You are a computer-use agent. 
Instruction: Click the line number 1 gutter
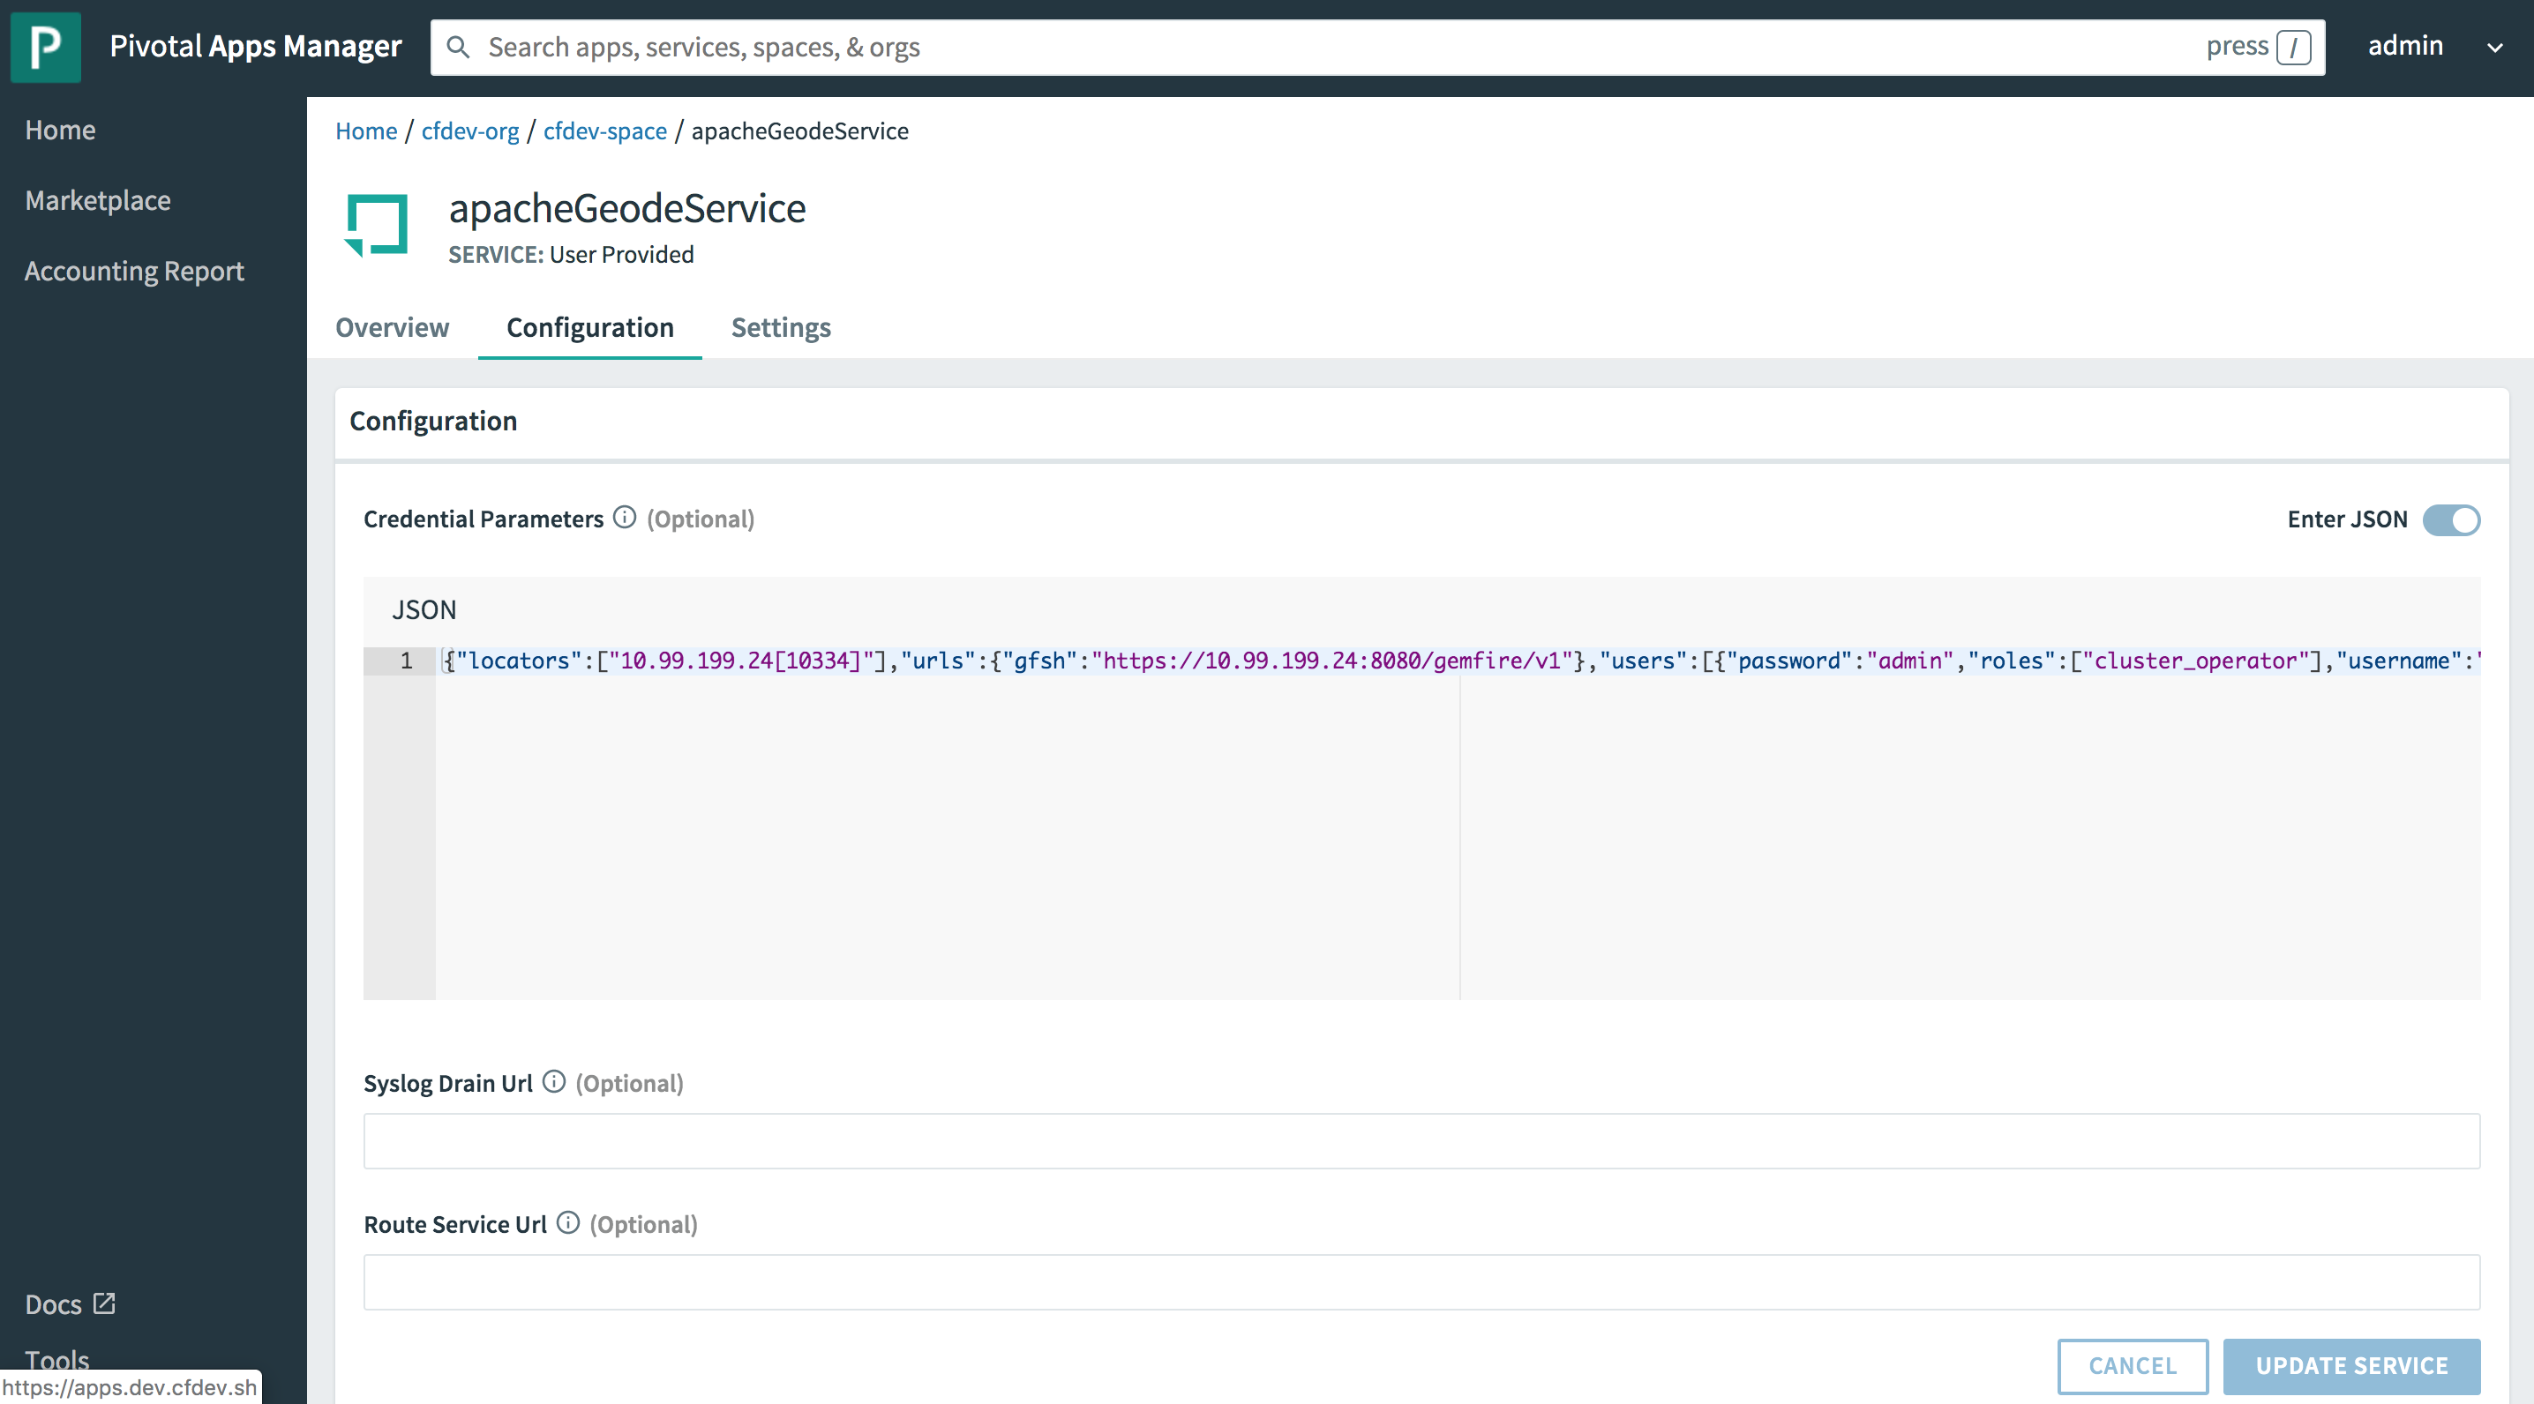(400, 661)
